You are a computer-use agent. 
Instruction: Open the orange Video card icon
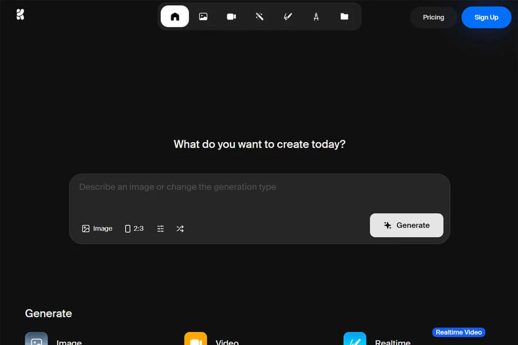tap(195, 339)
